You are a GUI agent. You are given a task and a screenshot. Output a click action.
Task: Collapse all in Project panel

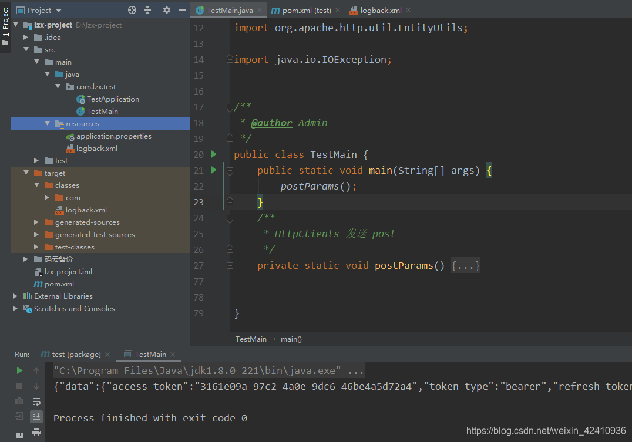pos(147,10)
